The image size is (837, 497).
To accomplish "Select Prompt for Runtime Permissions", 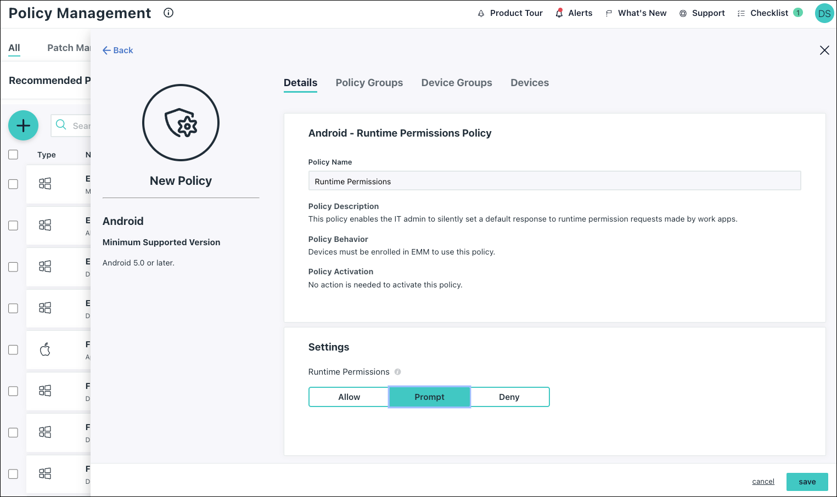I will point(429,397).
